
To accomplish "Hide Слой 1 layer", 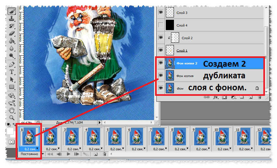I will (x=161, y=50).
